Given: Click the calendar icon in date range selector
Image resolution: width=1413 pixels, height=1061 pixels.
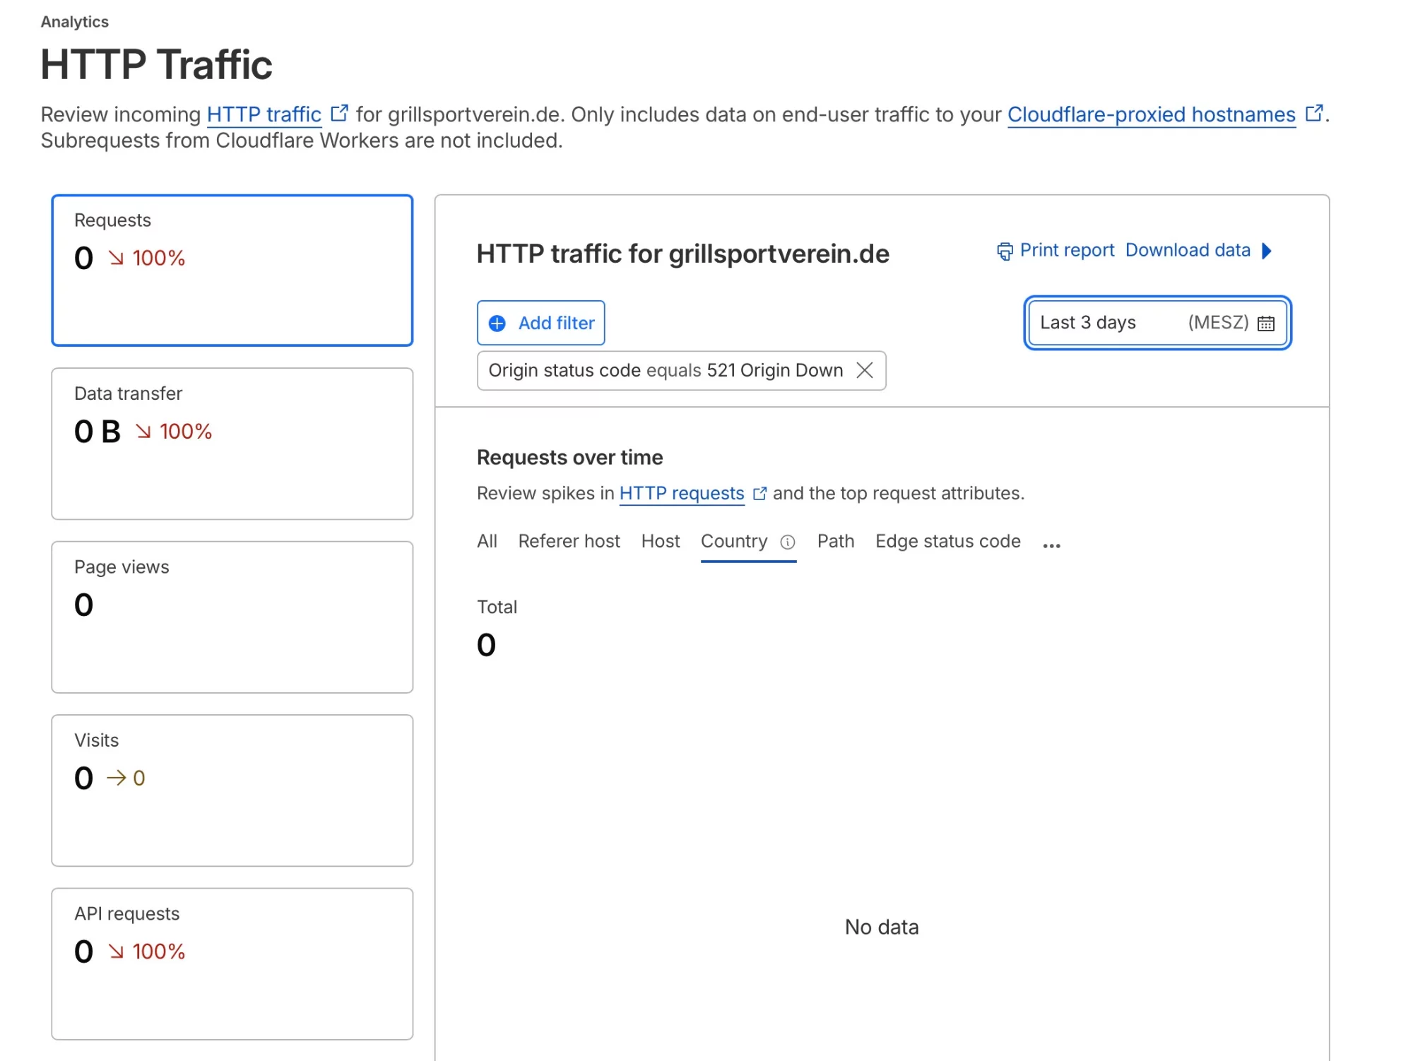Looking at the screenshot, I should pos(1266,324).
